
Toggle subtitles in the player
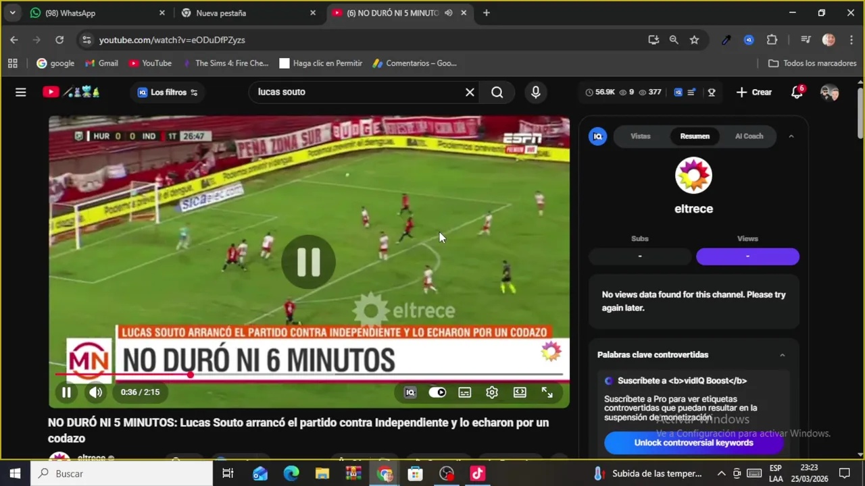(464, 392)
